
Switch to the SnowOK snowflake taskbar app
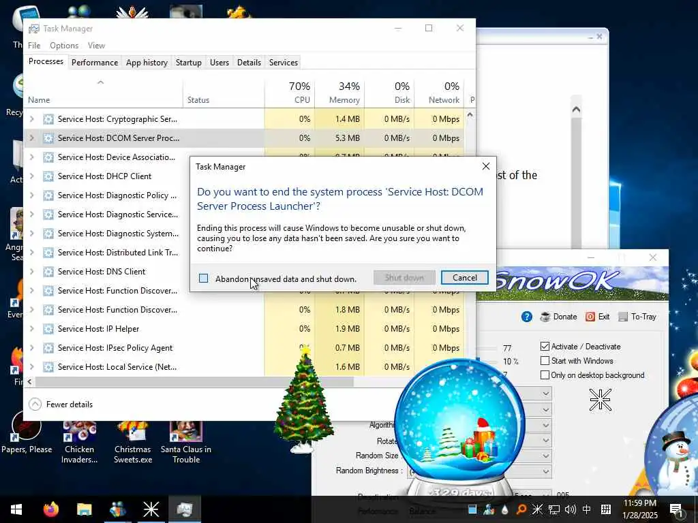[151, 509]
